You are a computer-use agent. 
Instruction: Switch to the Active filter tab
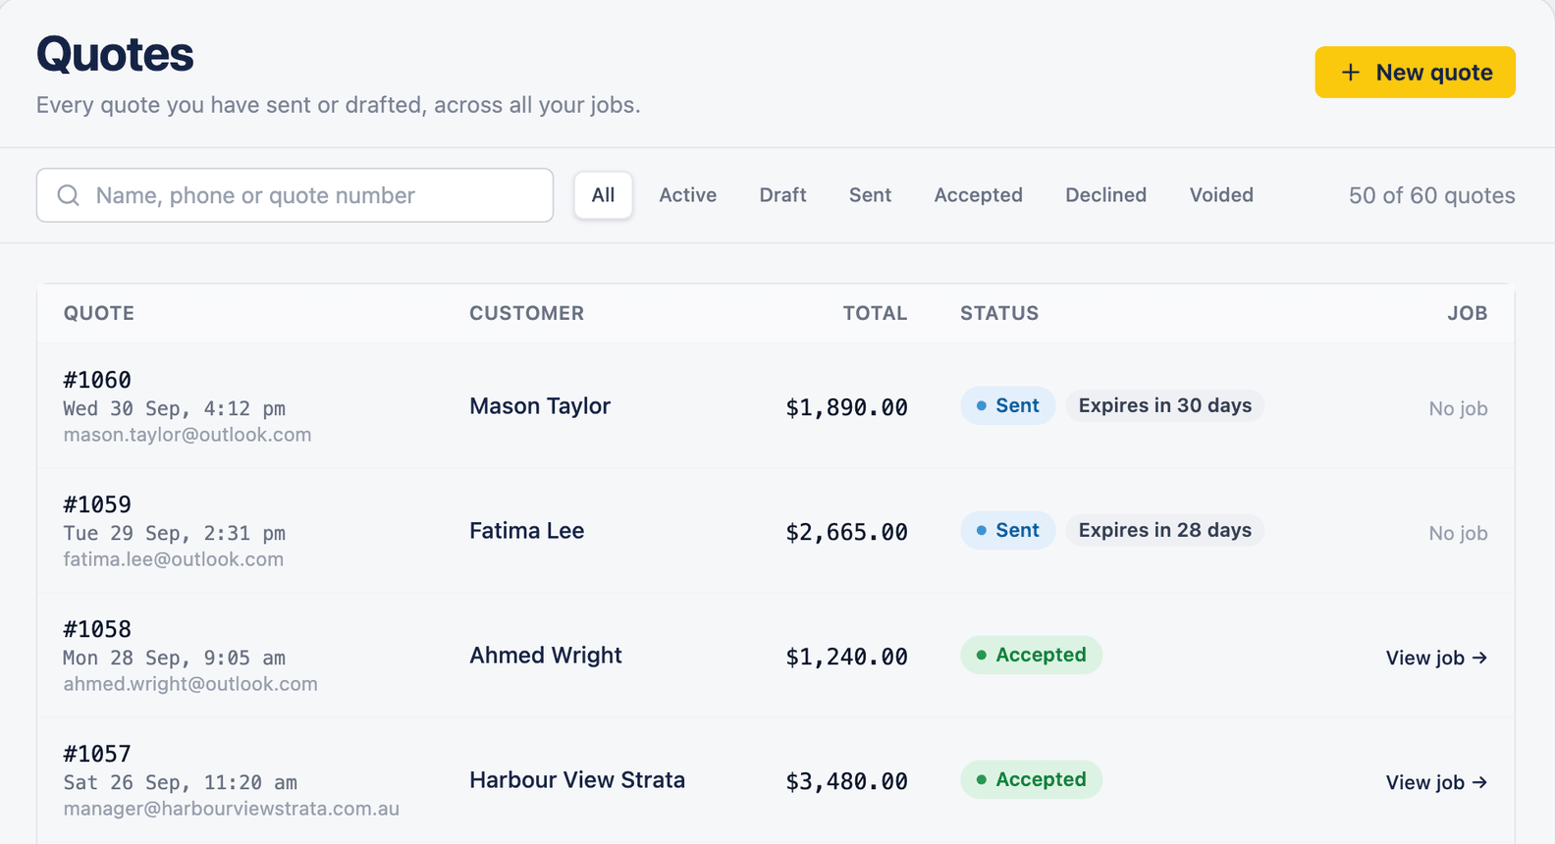(x=687, y=195)
